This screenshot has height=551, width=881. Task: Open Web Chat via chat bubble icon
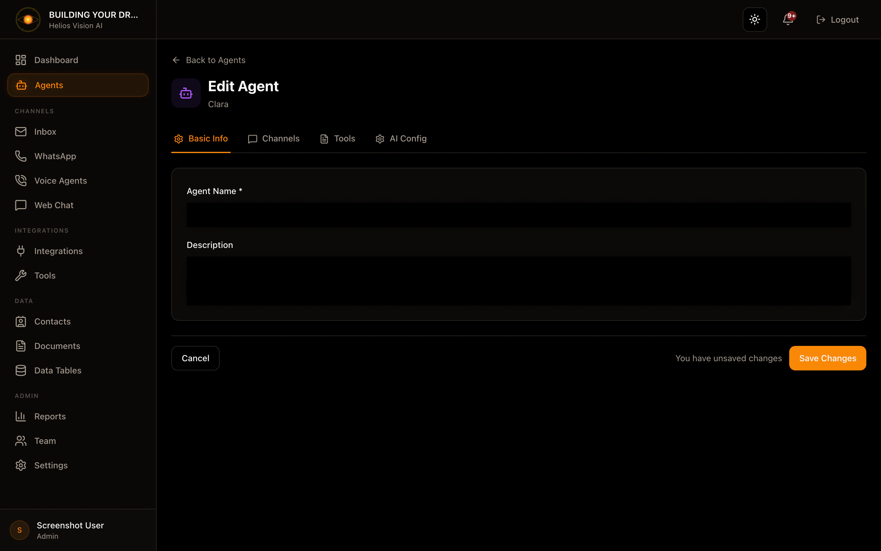(21, 205)
